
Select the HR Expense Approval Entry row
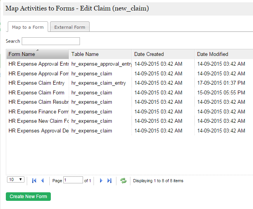(x=38, y=64)
